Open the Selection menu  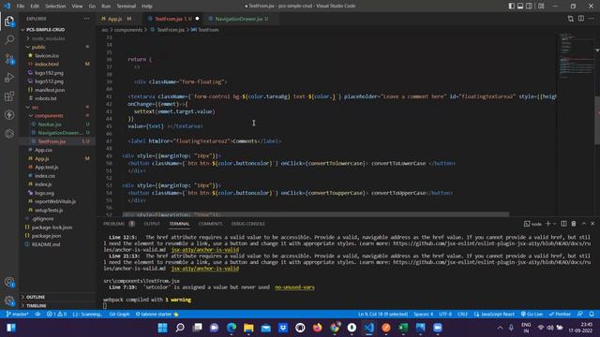click(x=55, y=7)
